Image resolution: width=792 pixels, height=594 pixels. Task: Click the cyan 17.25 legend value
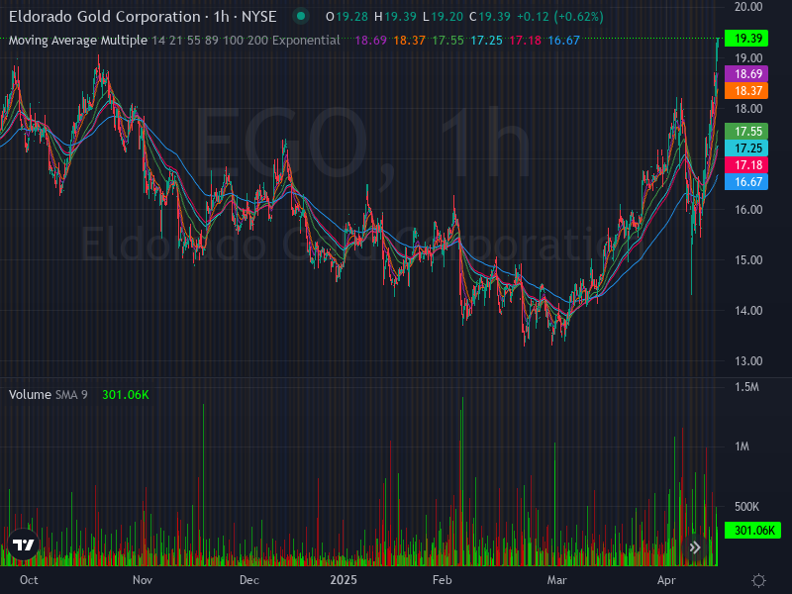coord(486,41)
